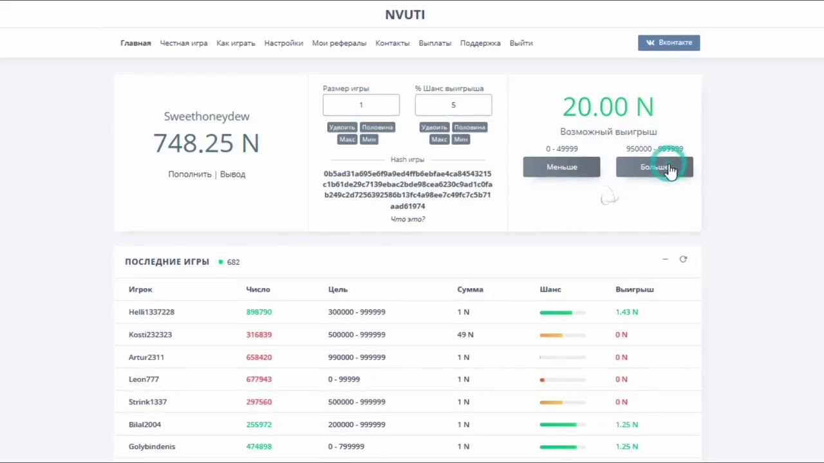This screenshot has width=824, height=463.
Task: Click Половина under Размер игры
Action: coord(377,127)
